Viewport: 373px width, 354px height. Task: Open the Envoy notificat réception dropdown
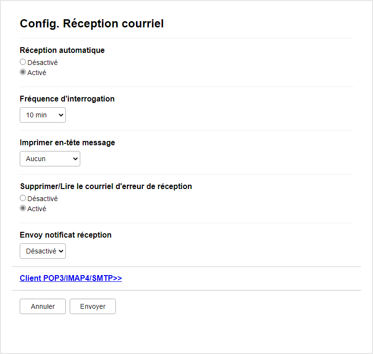coord(42,251)
